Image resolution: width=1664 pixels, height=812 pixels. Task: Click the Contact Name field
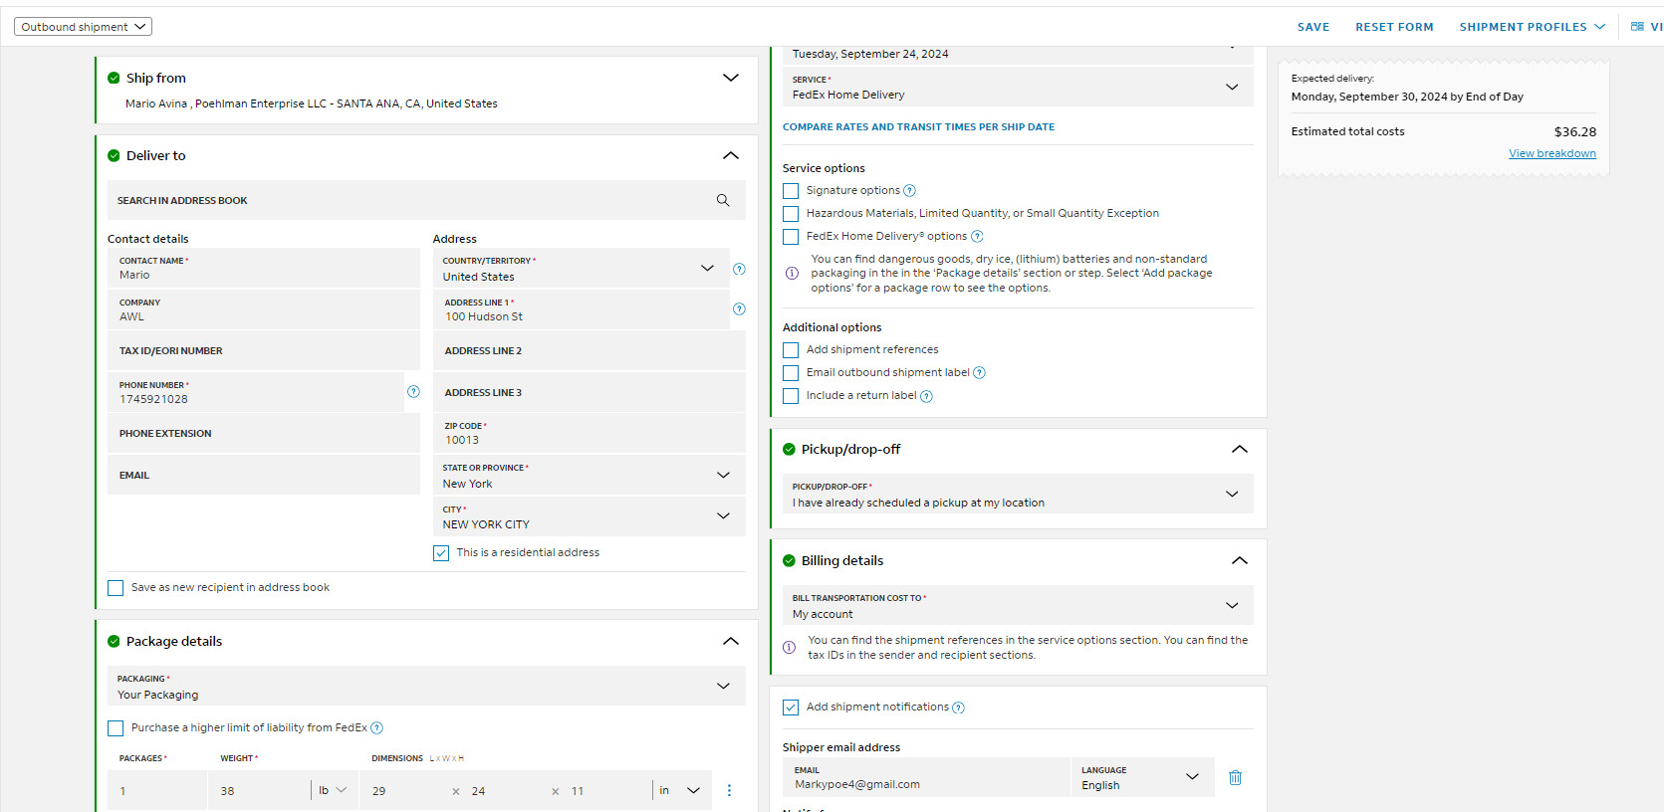[264, 269]
